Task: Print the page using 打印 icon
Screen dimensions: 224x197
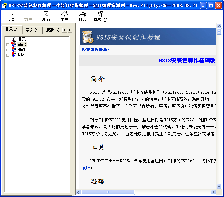Action: click(x=82, y=15)
